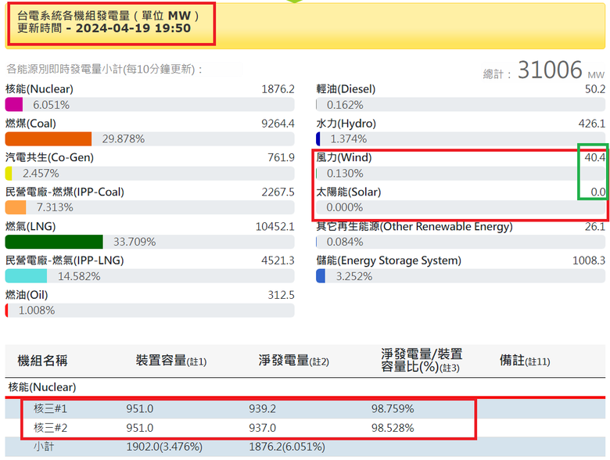Click subtotal generation 1876.2(6.051%)

click(287, 447)
